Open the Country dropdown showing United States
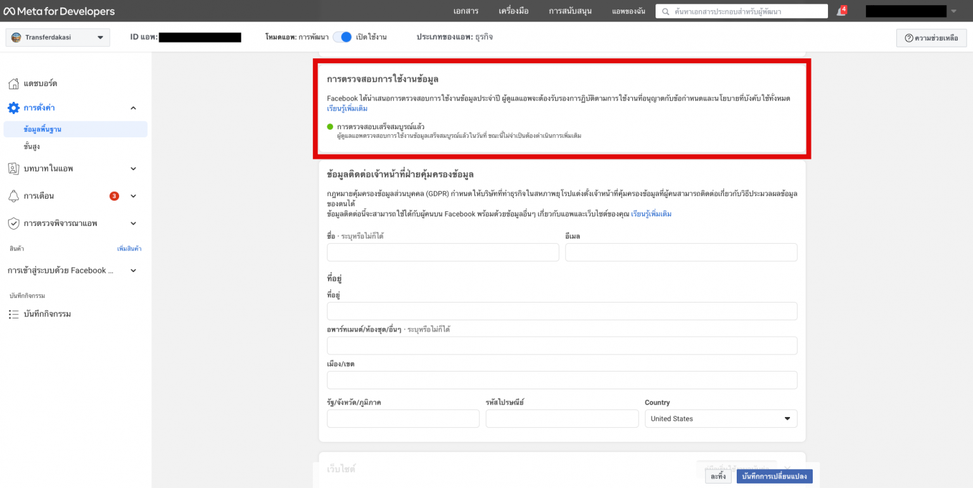This screenshot has width=973, height=488. [x=720, y=418]
